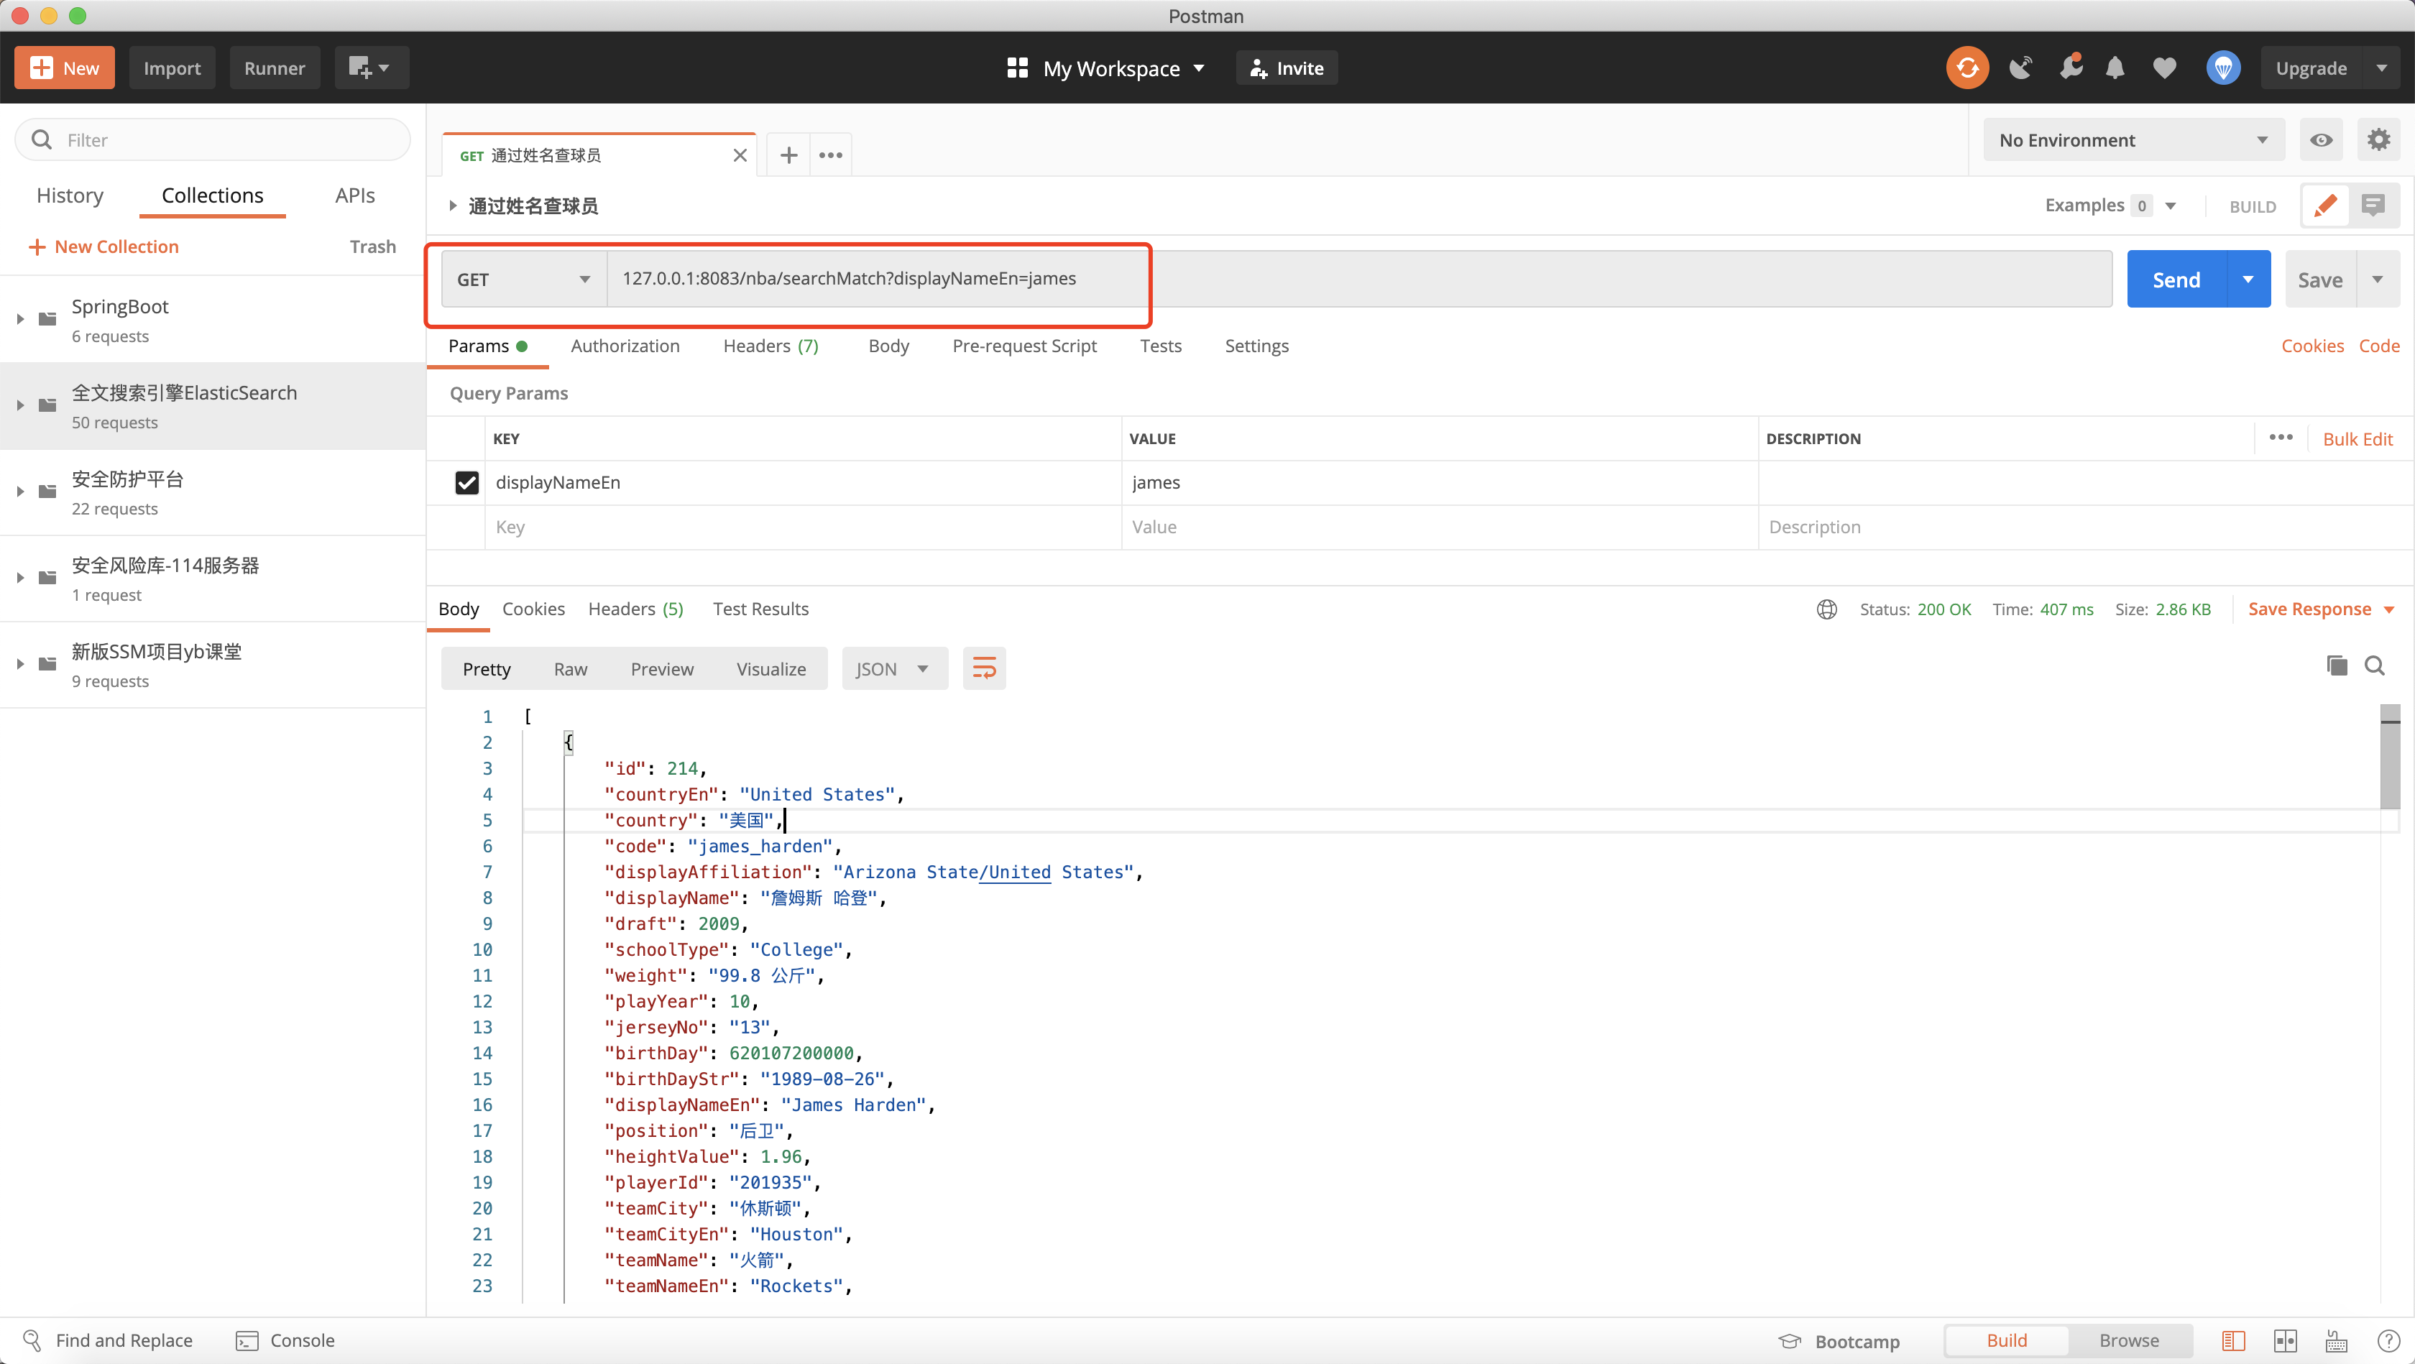Click the Send button

point(2176,280)
